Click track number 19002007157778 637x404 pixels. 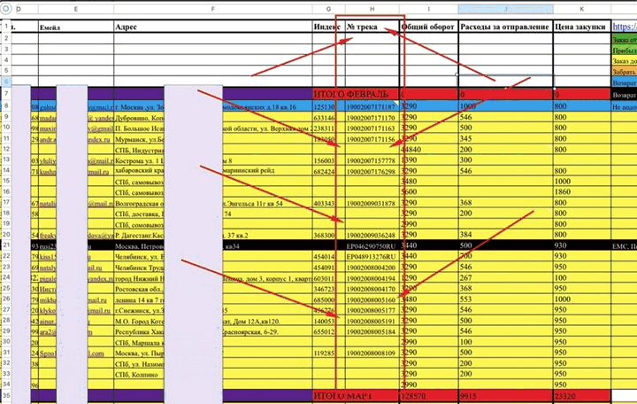click(371, 160)
